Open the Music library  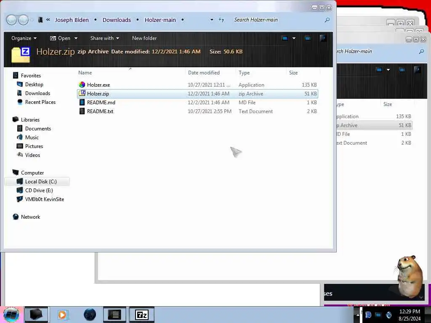click(32, 138)
